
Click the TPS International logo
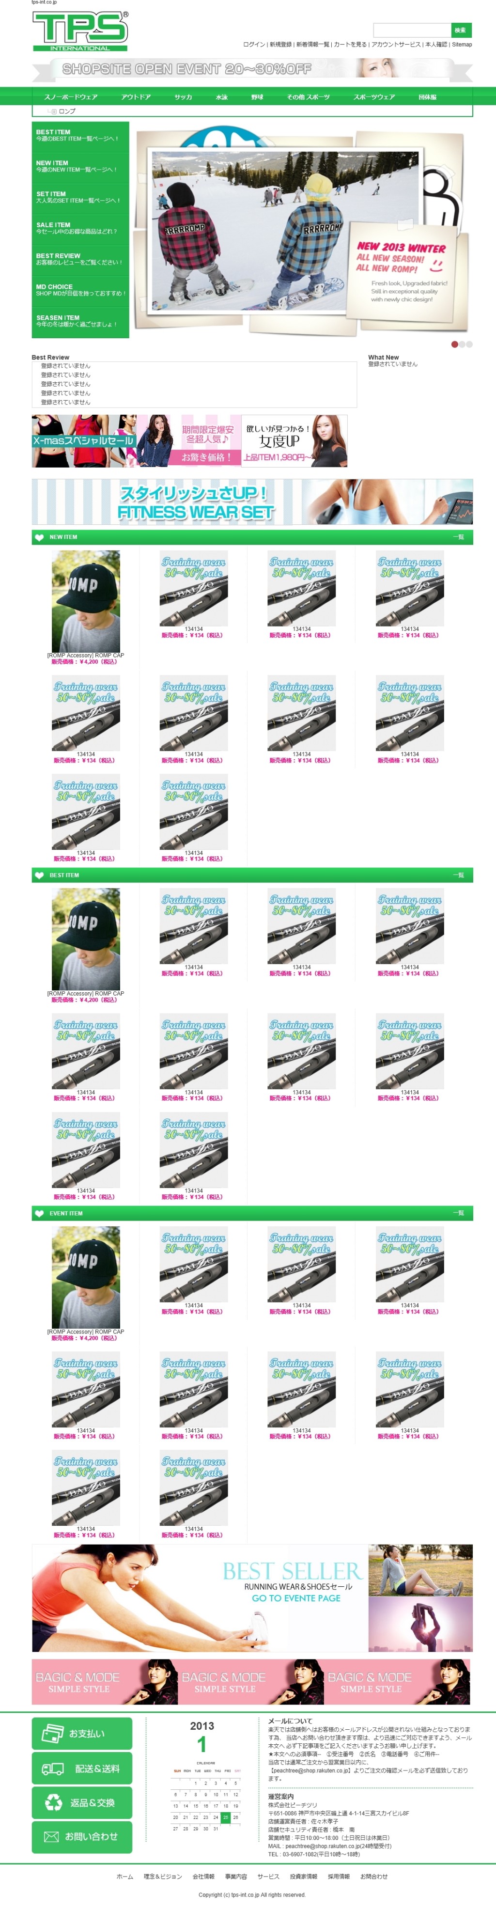(80, 31)
